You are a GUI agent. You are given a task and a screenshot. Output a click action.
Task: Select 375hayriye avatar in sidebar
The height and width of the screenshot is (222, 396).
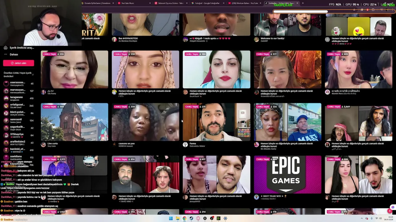(x=6, y=135)
